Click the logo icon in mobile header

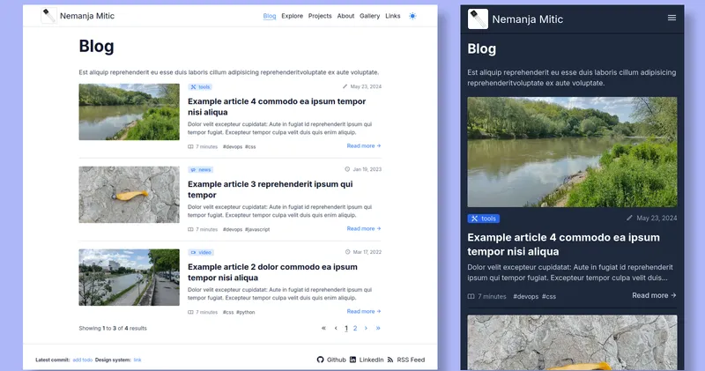click(477, 18)
